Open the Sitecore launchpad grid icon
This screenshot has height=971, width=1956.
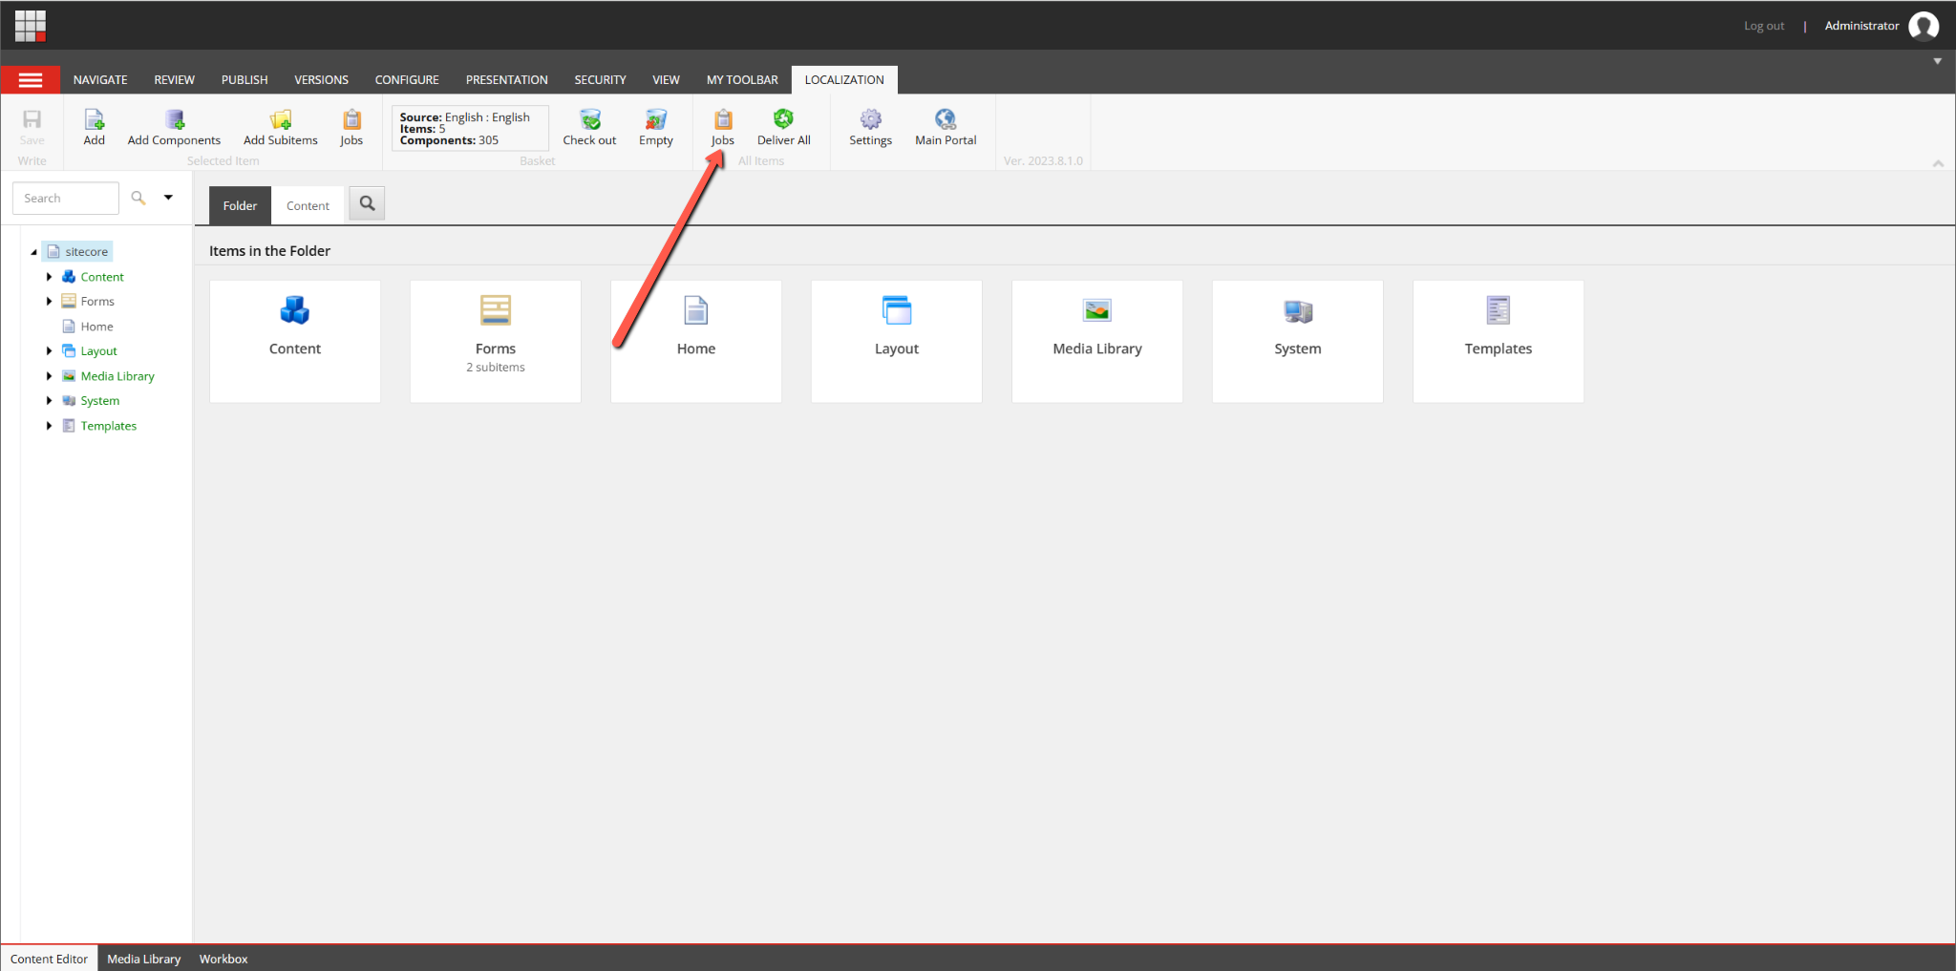pyautogui.click(x=31, y=26)
